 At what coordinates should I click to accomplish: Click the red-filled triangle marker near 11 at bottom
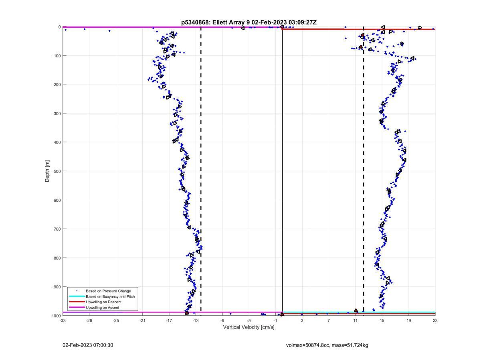pyautogui.click(x=356, y=310)
